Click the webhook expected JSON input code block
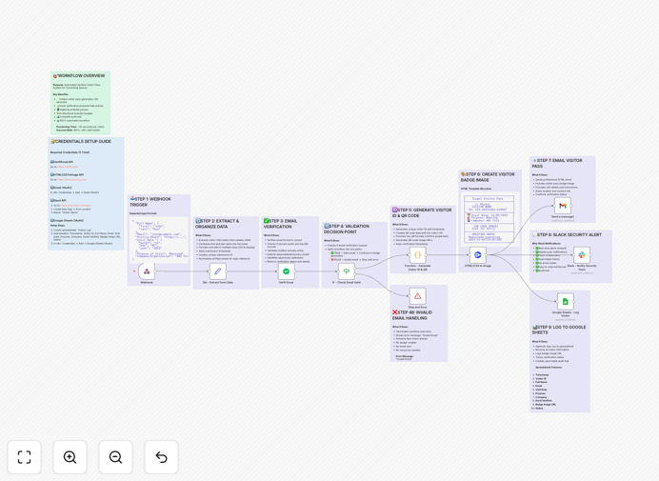 [159, 239]
